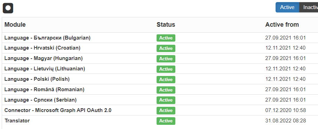Click Active badge for Lithuanian language
Viewport: 318px width, 129px height.
(166, 69)
